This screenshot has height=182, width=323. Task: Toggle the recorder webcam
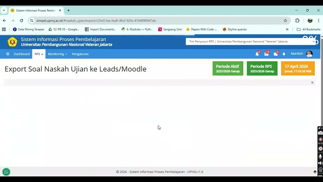tap(320, 169)
